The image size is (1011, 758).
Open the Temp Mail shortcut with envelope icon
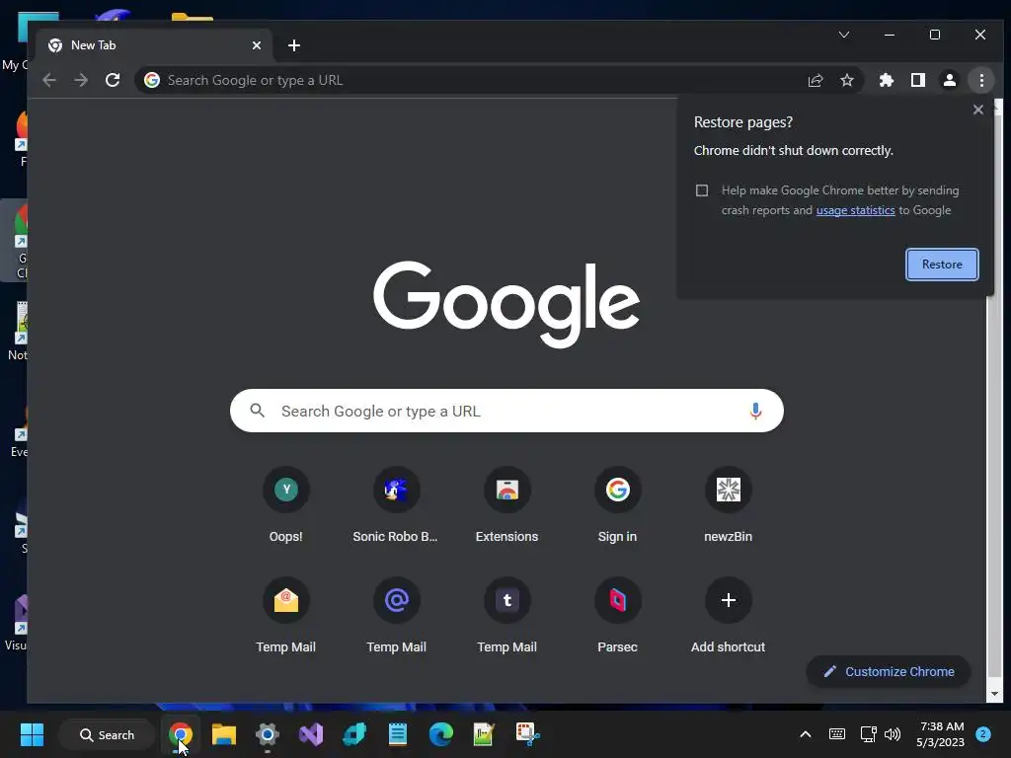(286, 616)
